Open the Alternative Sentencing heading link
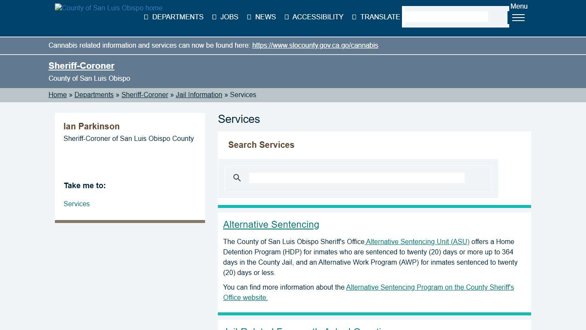586x330 pixels. click(271, 224)
